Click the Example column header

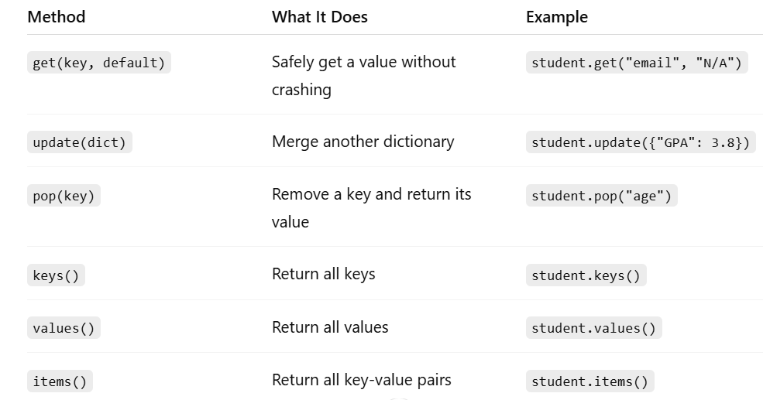point(557,17)
